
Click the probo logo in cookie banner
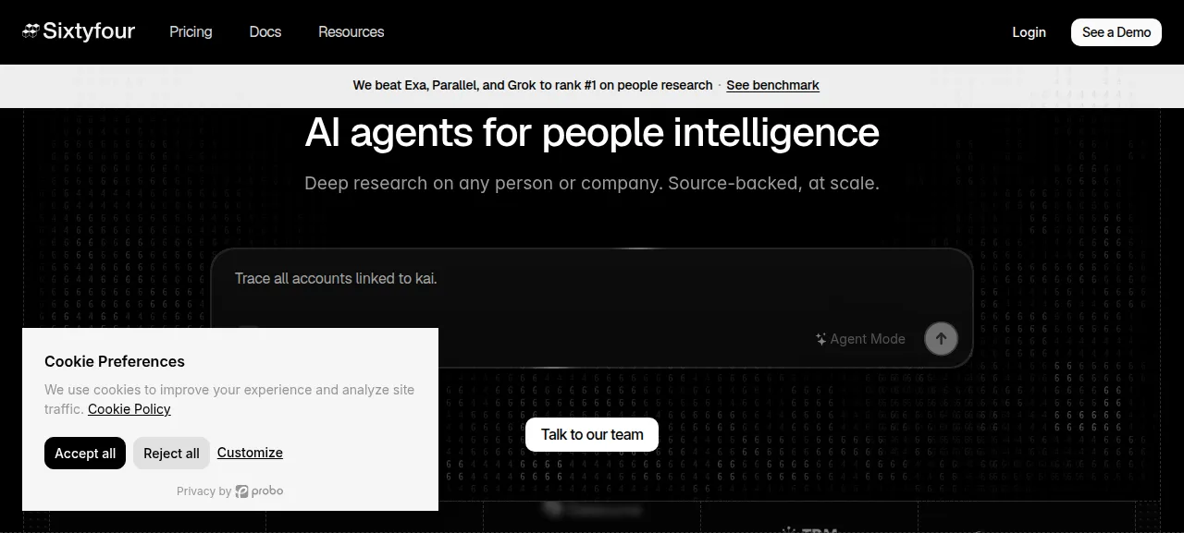[259, 491]
